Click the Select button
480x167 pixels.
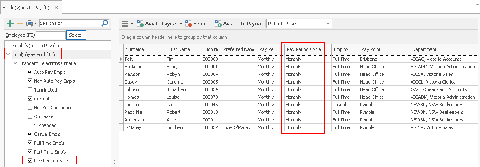[75, 35]
